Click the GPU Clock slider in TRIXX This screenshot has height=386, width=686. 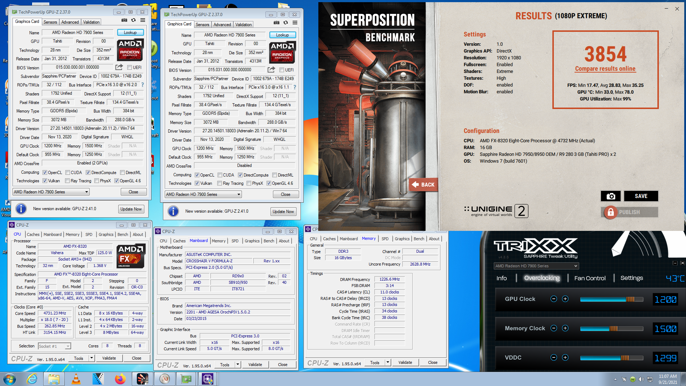point(611,299)
